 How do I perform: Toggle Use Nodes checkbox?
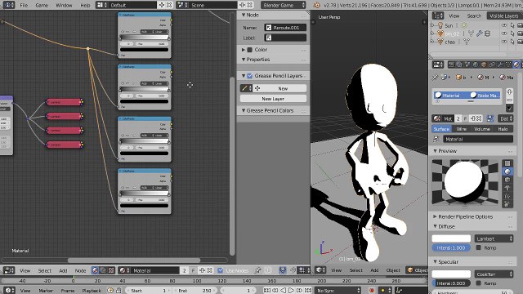220,270
